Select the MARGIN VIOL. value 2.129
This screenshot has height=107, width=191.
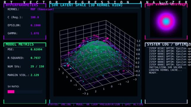(35, 75)
